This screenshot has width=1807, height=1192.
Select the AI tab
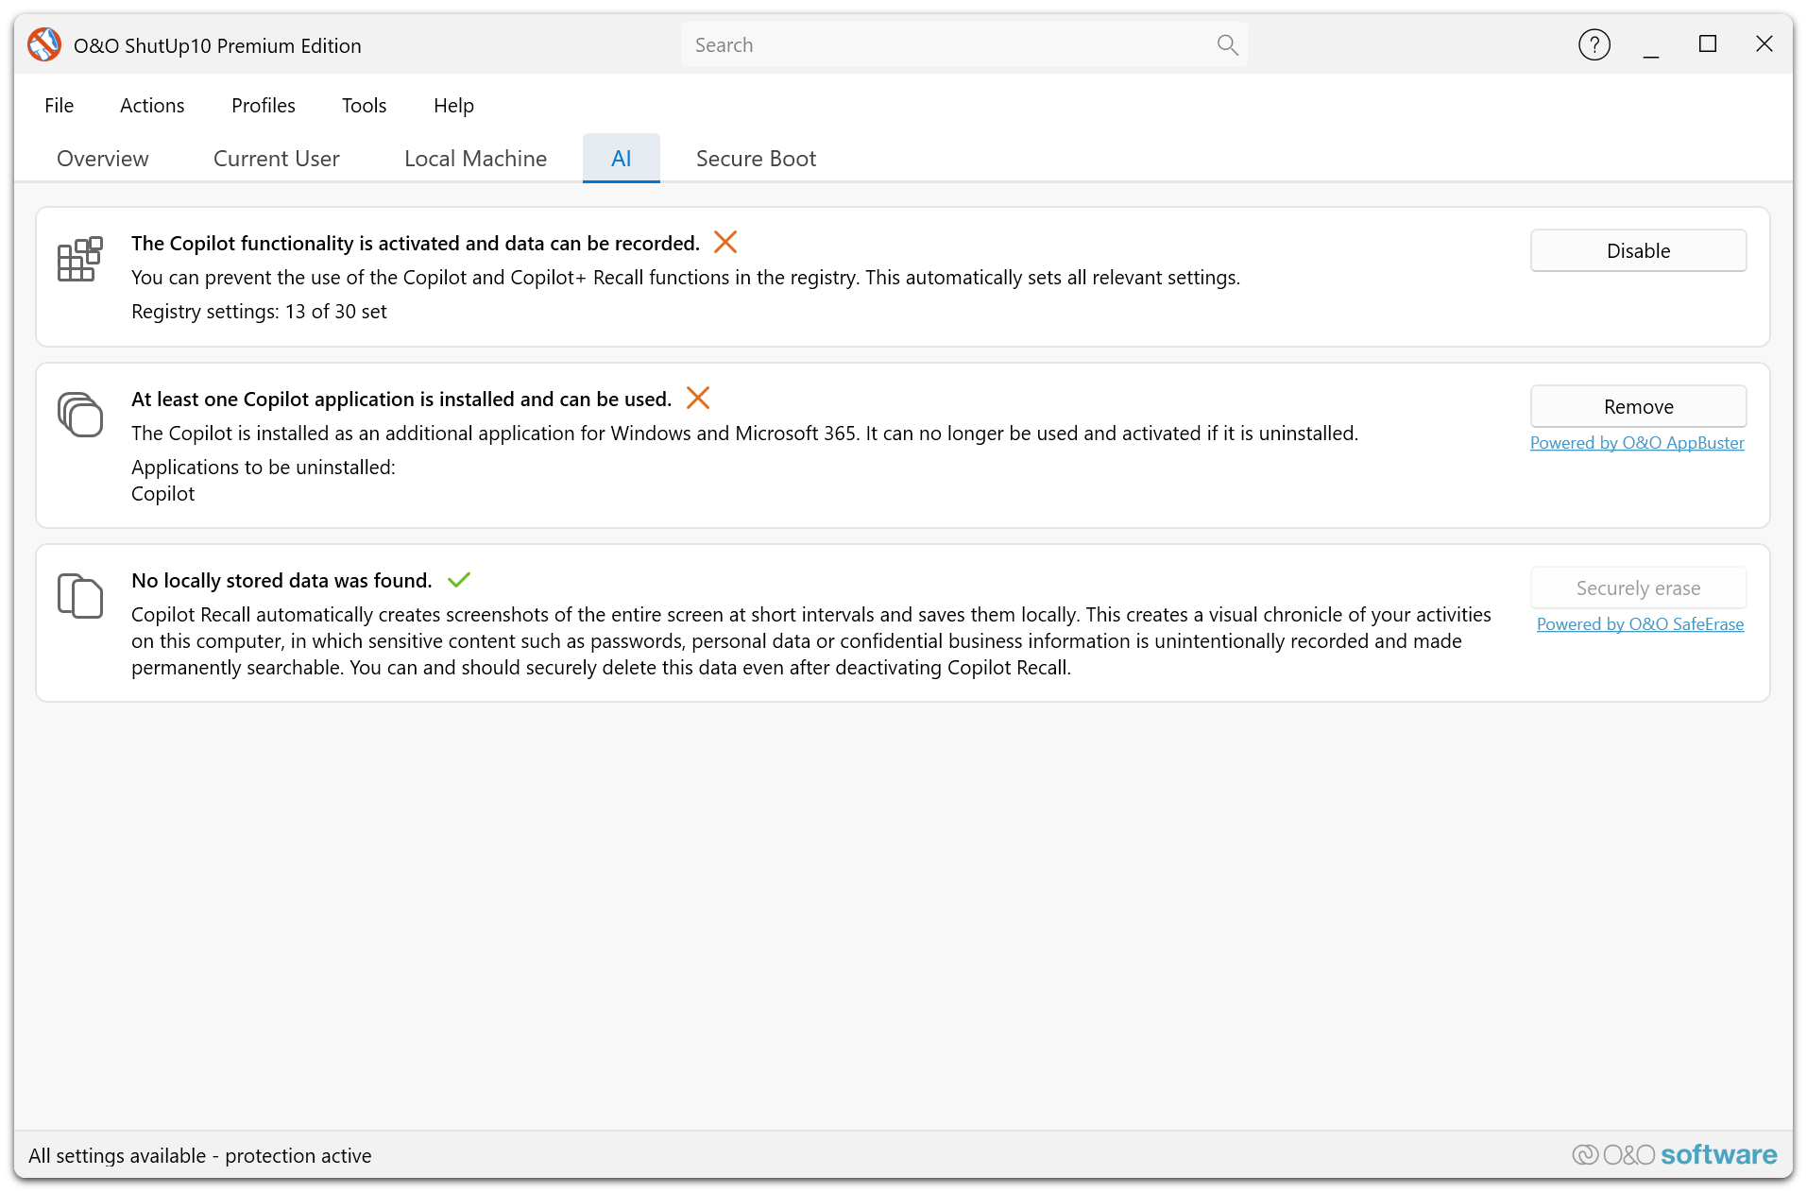click(x=622, y=159)
